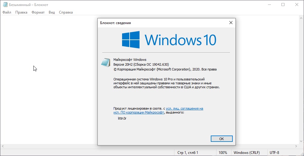Viewport: 304px width, 156px height.
Task: Open the Файл menu
Action: (x=7, y=12)
